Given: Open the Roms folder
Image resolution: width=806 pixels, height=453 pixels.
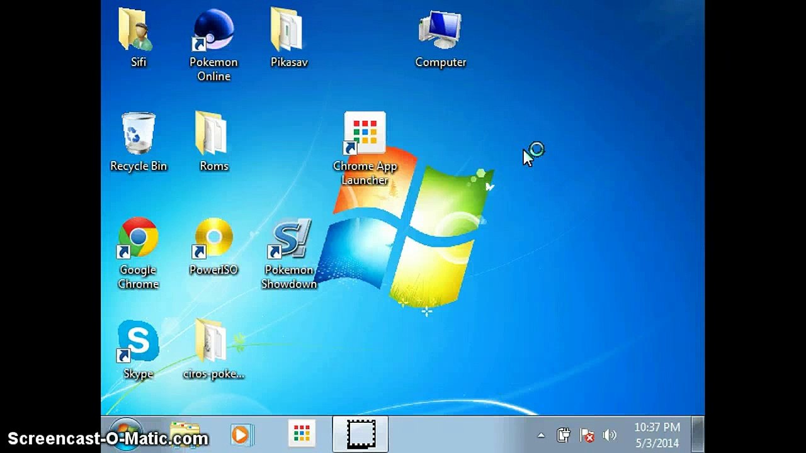Looking at the screenshot, I should click(x=213, y=142).
